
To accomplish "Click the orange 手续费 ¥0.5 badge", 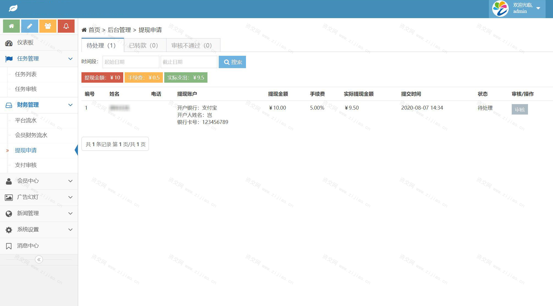I will (x=144, y=77).
